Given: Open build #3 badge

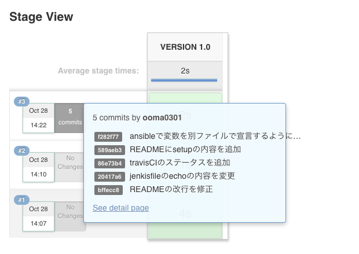Looking at the screenshot, I should coord(21,101).
